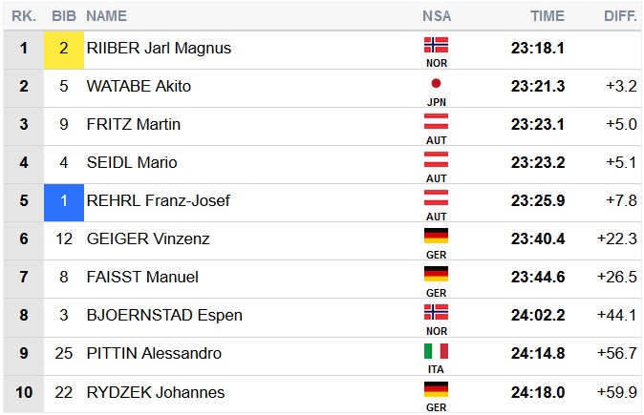Click Germany flag in Geiger Vinzenz's row
Screen dimensions: 644x415
(x=436, y=236)
